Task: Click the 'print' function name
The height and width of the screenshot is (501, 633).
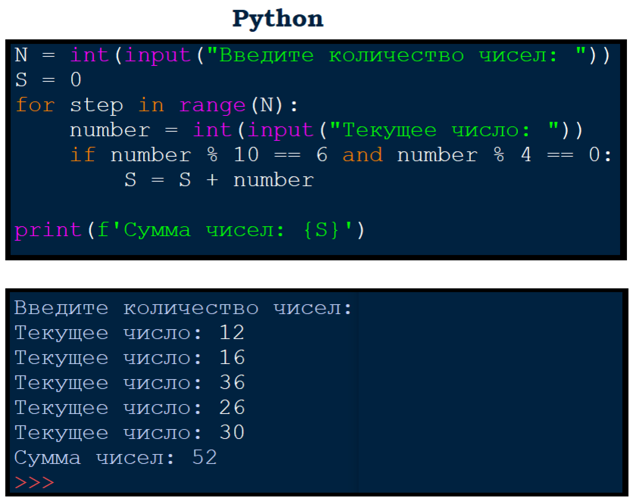Action: click(48, 231)
